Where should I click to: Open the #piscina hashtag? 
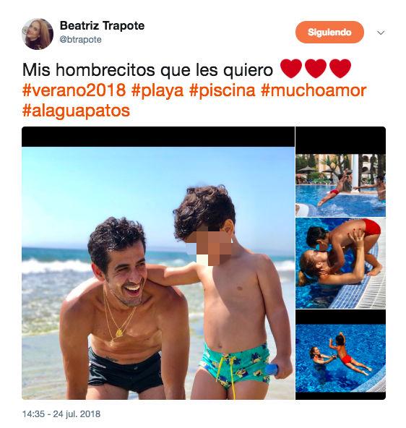pyautogui.click(x=223, y=90)
